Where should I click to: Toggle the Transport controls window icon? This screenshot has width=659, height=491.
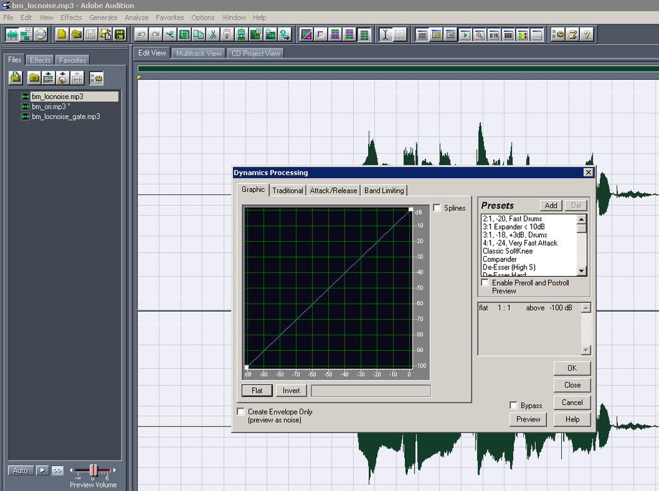[x=465, y=35]
